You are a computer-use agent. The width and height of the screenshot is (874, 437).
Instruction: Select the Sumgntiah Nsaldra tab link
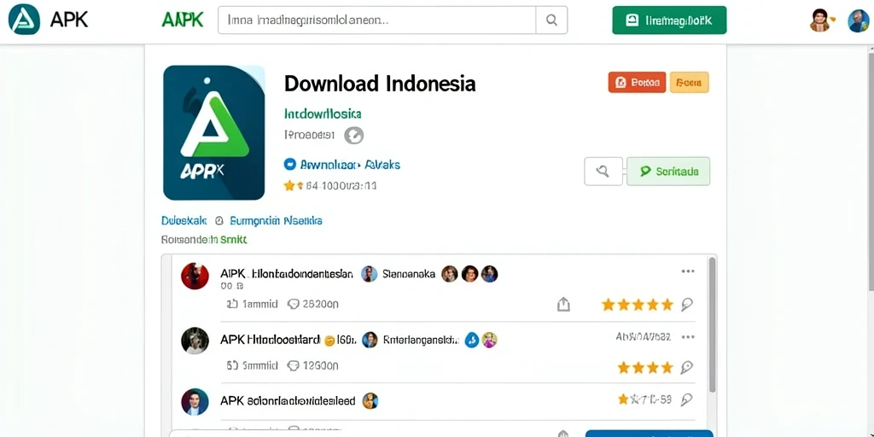276,221
